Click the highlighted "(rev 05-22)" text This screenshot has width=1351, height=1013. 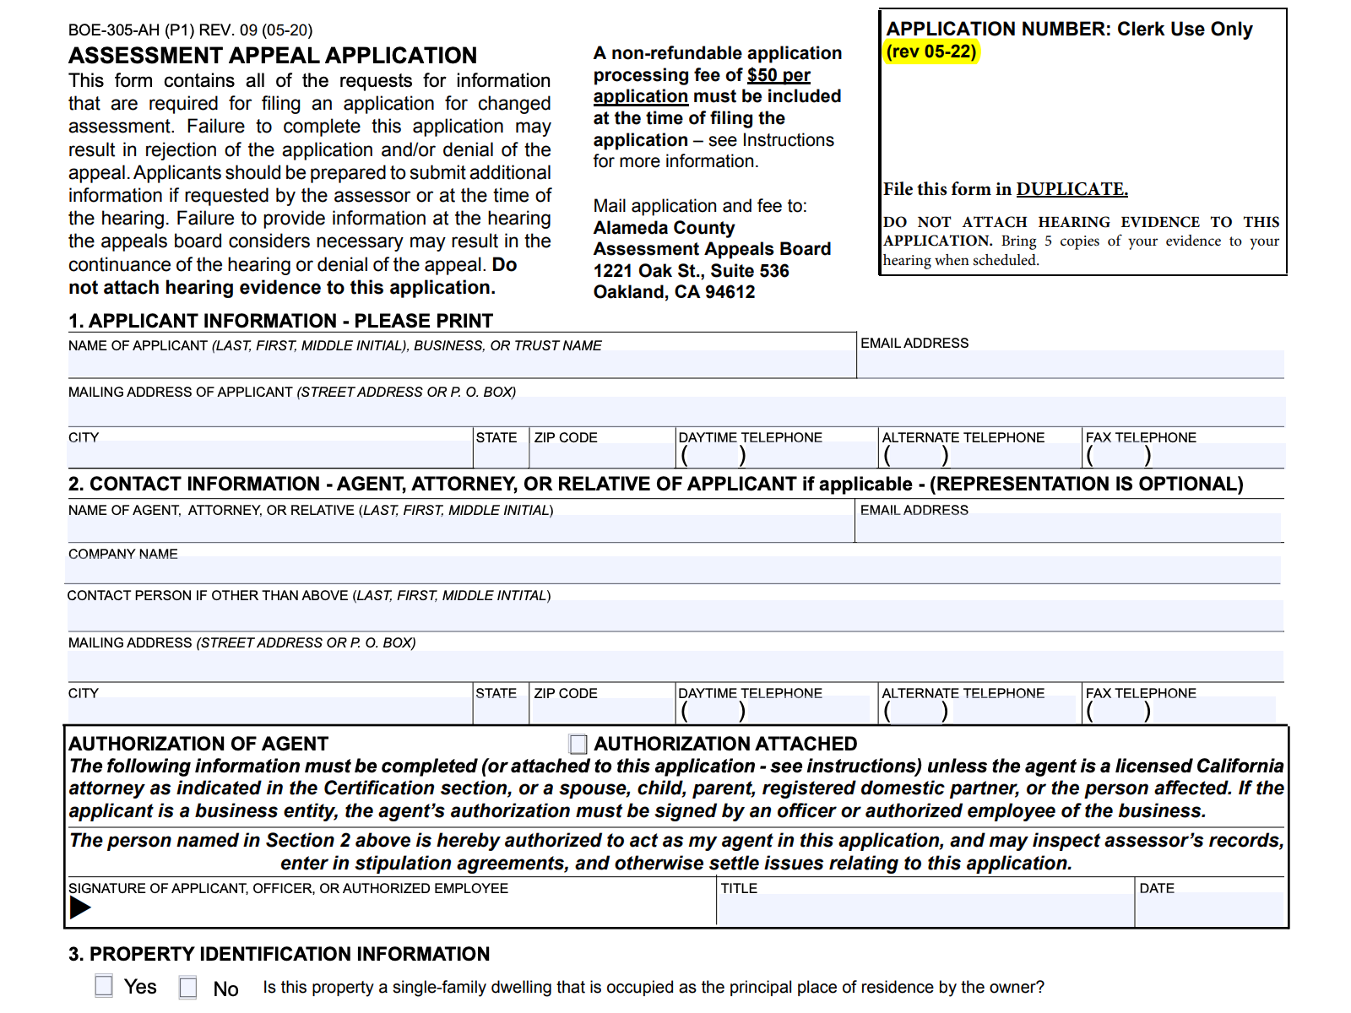[931, 51]
